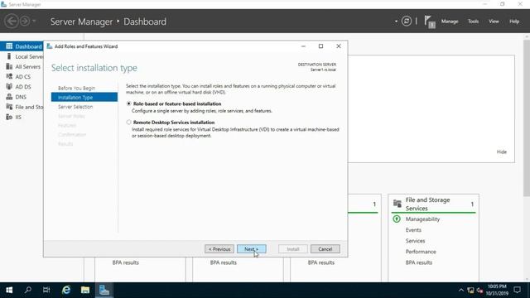The height and width of the screenshot is (298, 530).
Task: Click the Server Manager taskbar icon
Action: [x=104, y=290]
